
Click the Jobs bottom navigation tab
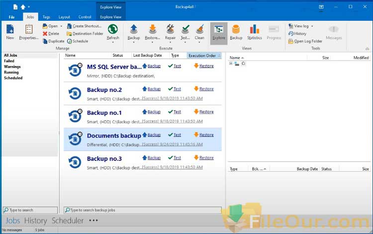pyautogui.click(x=13, y=221)
